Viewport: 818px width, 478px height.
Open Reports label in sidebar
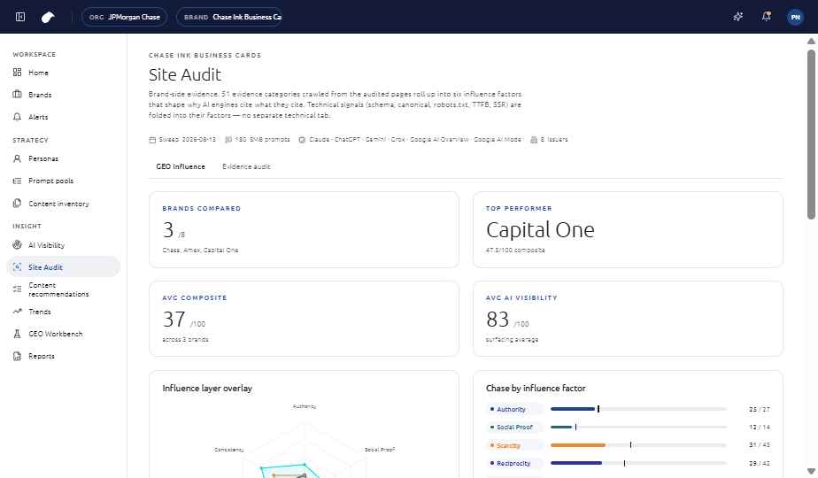(42, 357)
